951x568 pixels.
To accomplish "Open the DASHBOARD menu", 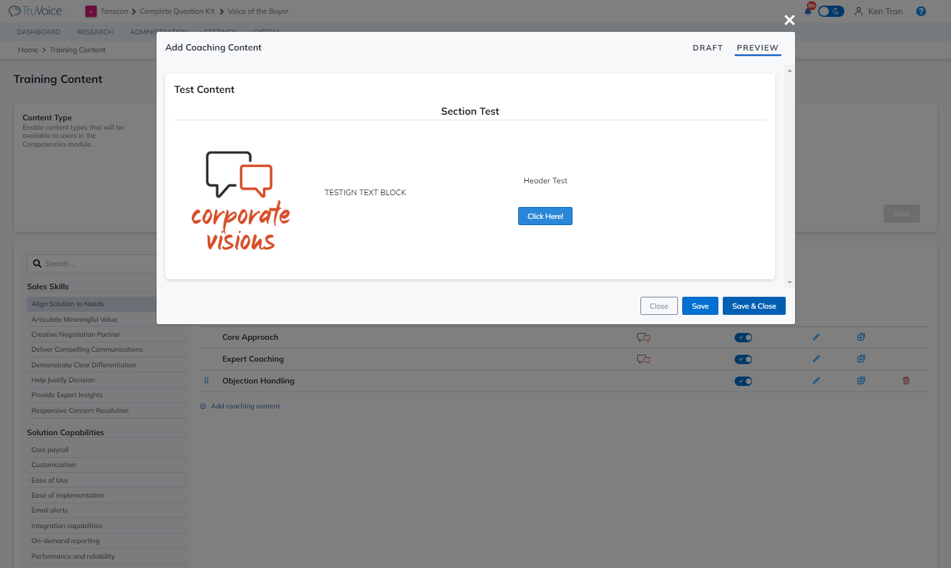I will tap(39, 32).
